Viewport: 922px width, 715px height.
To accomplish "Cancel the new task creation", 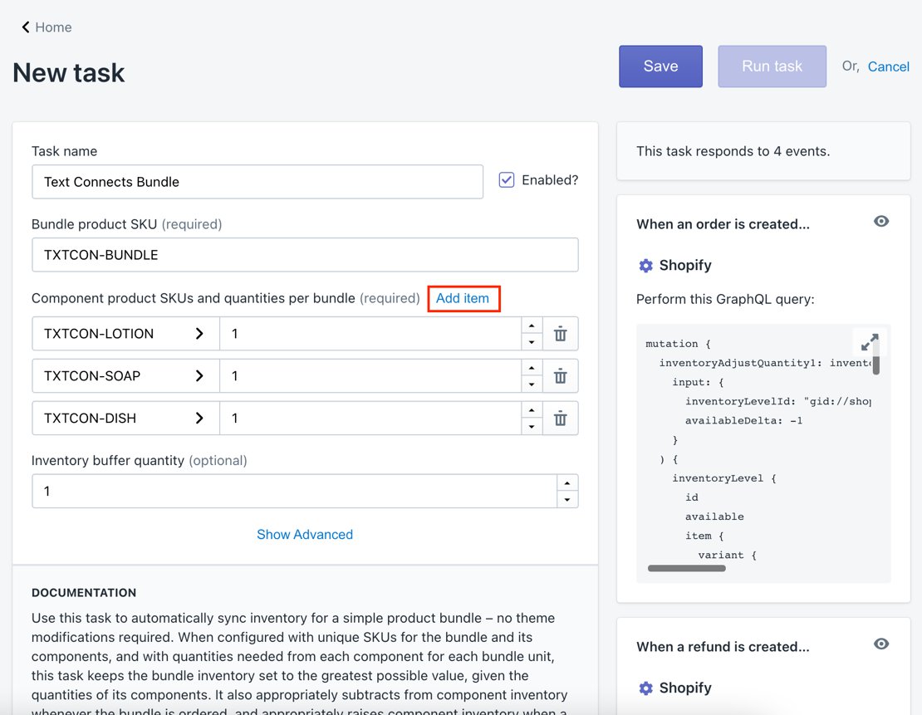I will click(x=888, y=66).
